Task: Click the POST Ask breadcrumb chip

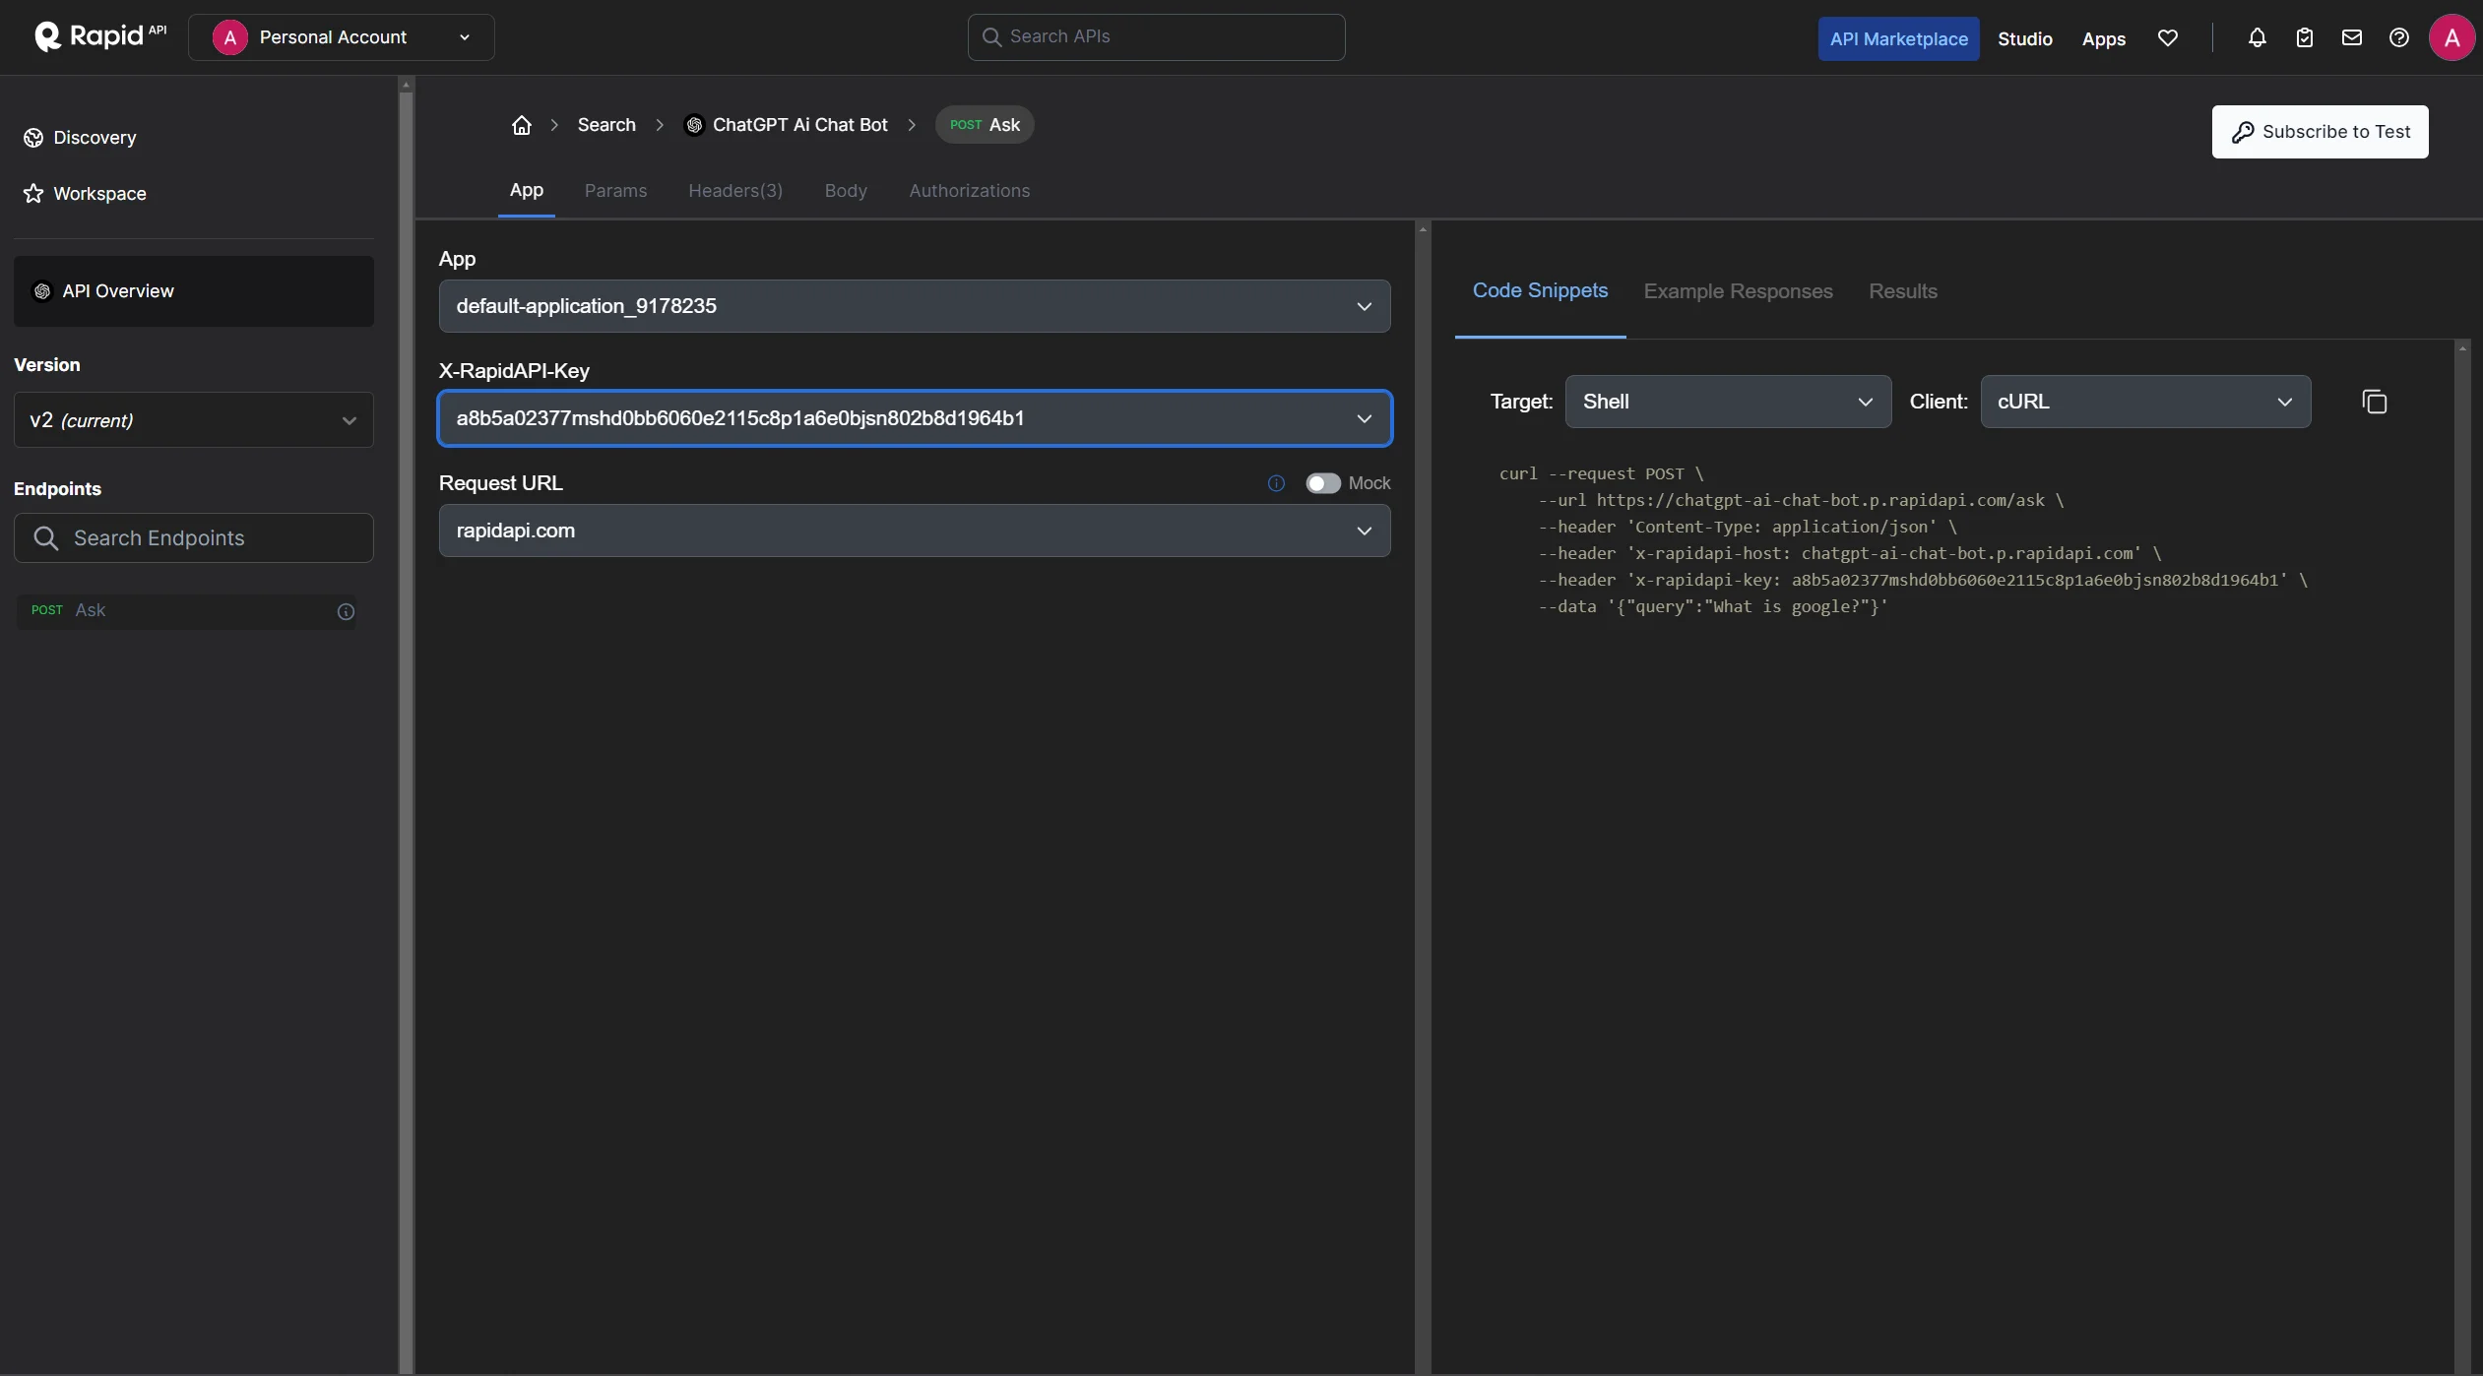Action: tap(985, 125)
